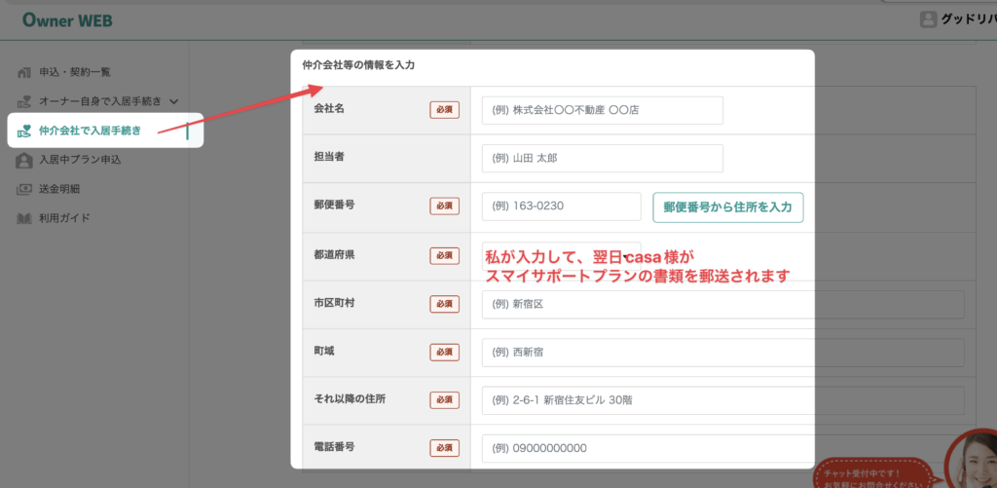Open 申込・契約一覧 in the sidebar
This screenshot has height=488, width=997.
pos(75,72)
